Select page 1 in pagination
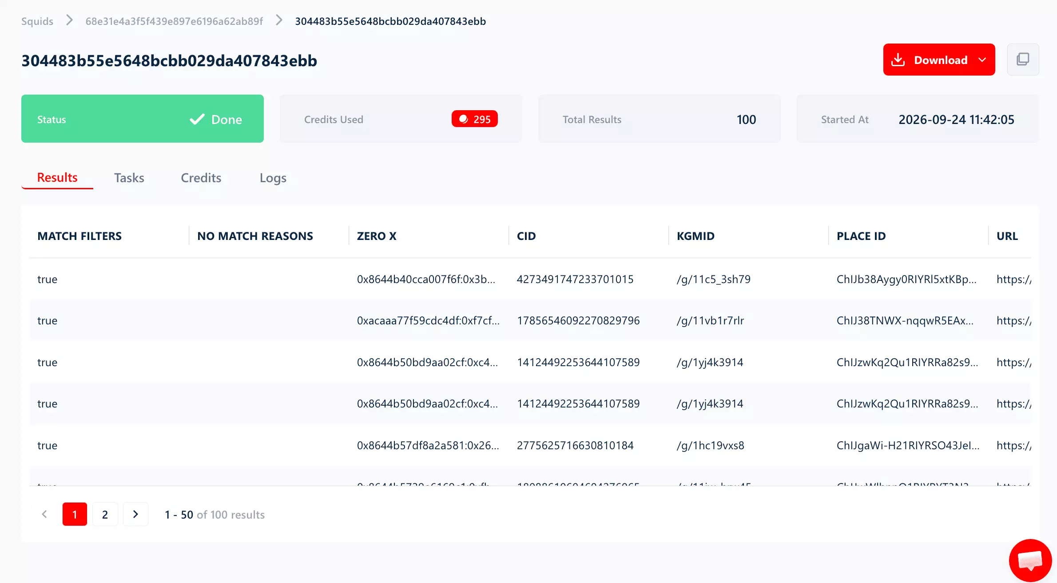 75,514
